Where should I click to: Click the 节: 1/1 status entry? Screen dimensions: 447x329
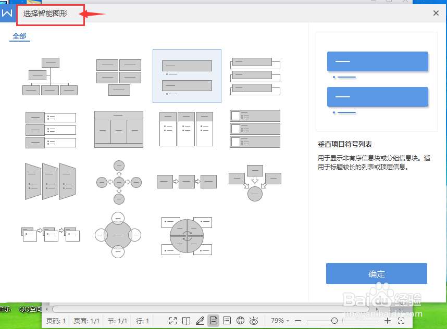pos(117,321)
